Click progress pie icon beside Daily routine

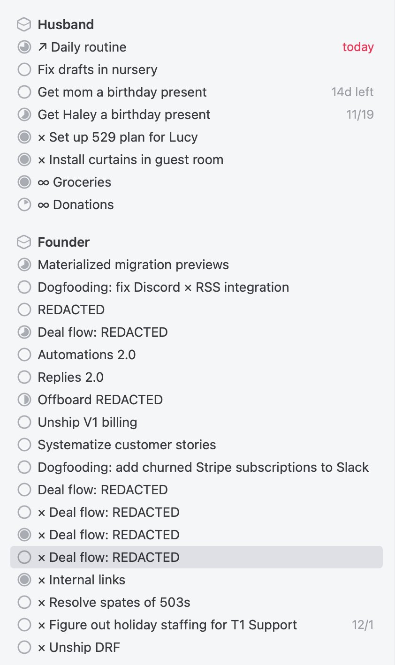click(x=24, y=47)
